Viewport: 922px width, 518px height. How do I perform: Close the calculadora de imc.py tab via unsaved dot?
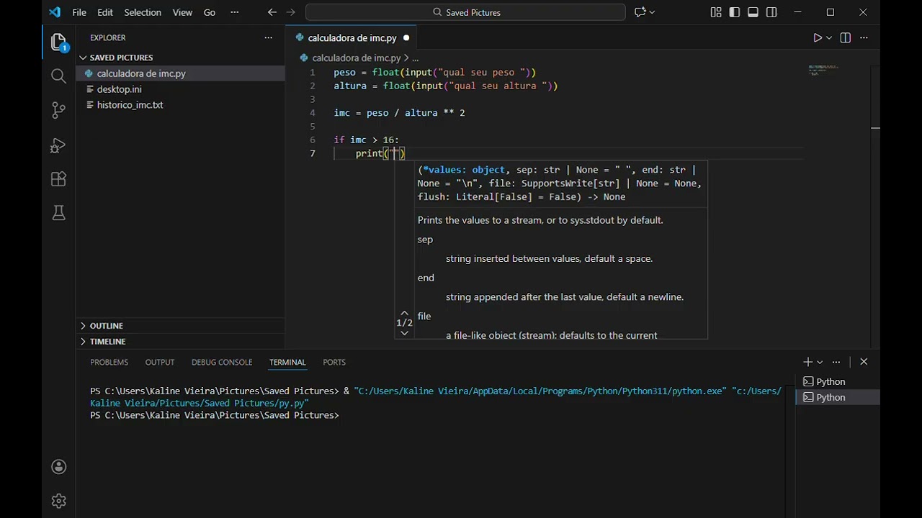pyautogui.click(x=406, y=38)
